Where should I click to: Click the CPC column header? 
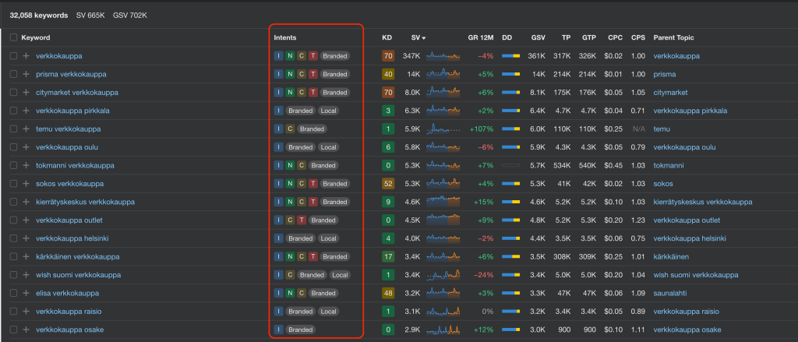pos(615,37)
